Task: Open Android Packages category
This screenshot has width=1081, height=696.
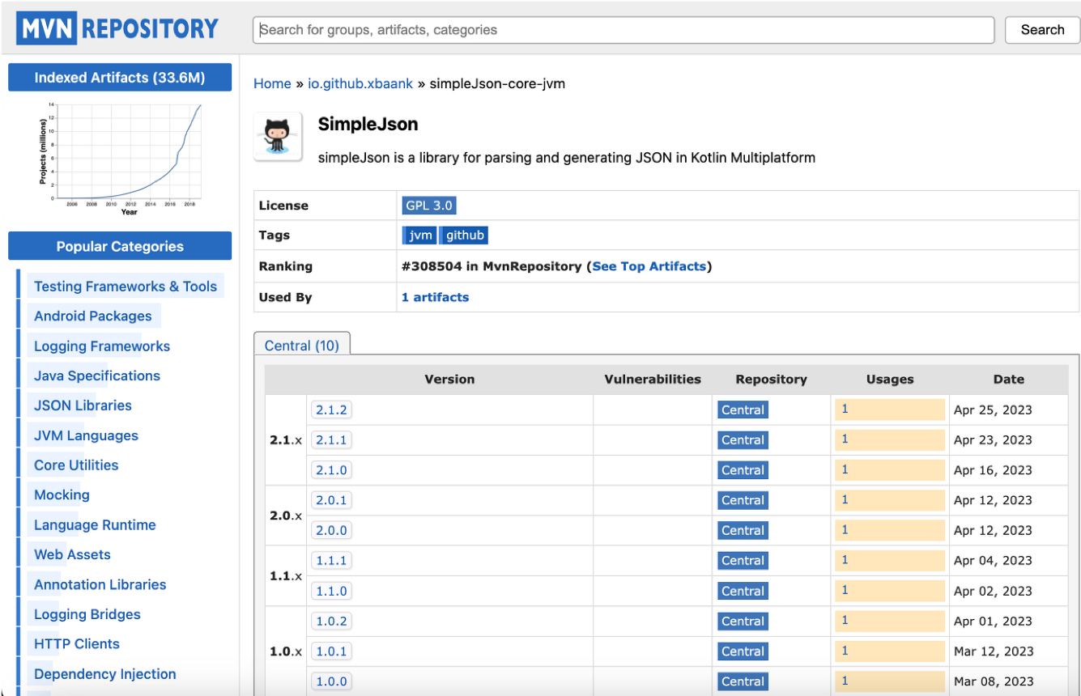Action: (x=93, y=316)
